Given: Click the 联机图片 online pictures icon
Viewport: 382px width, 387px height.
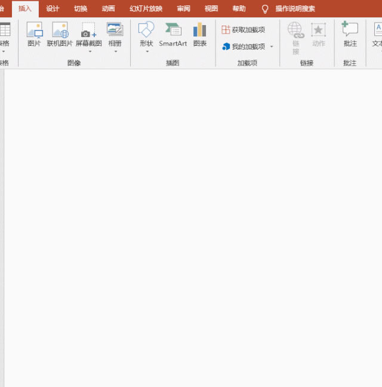Looking at the screenshot, I should 60,30.
